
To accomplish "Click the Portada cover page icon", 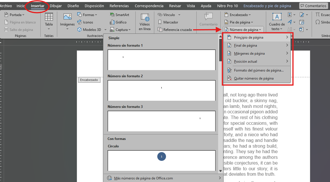I will pos(6,15).
